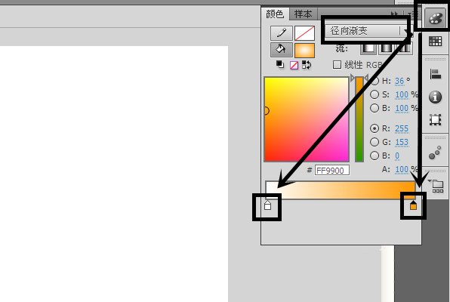Open the Info panel icon
The height and width of the screenshot is (302, 450).
coord(435,97)
